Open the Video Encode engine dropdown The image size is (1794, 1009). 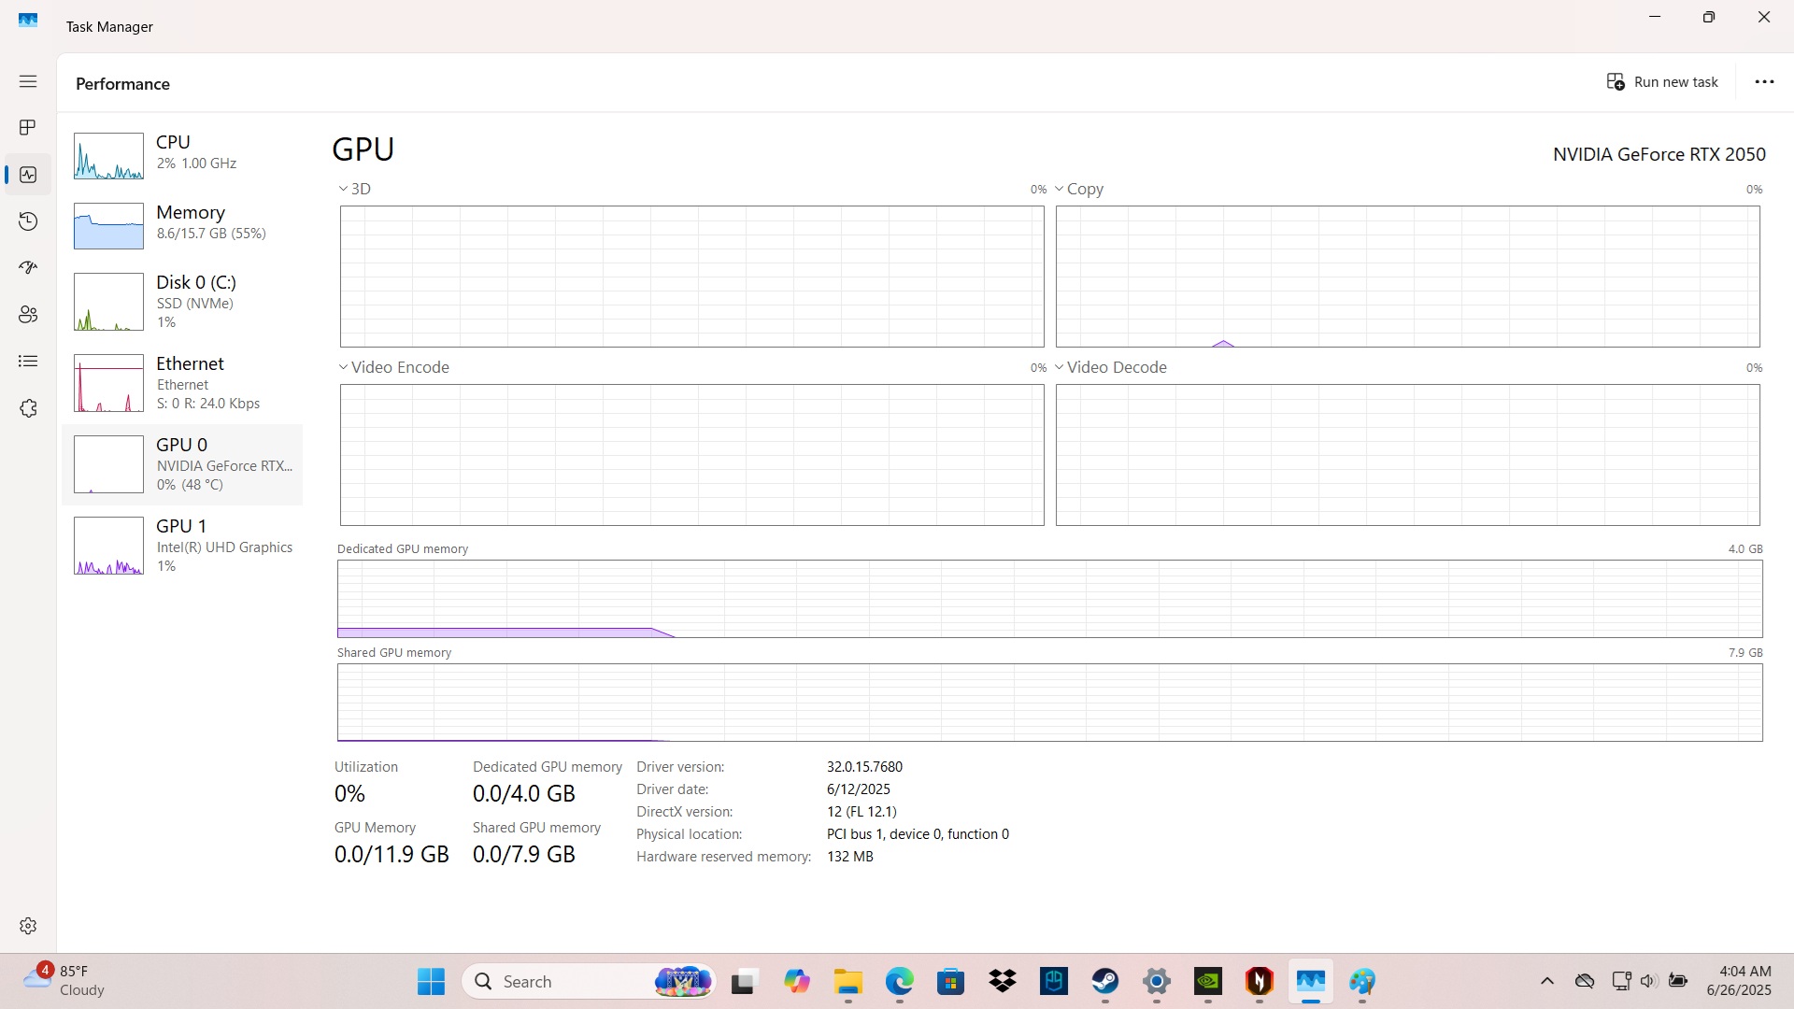click(x=393, y=367)
